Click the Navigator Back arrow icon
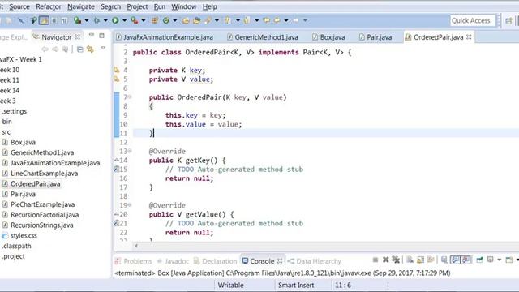 pos(45,49)
